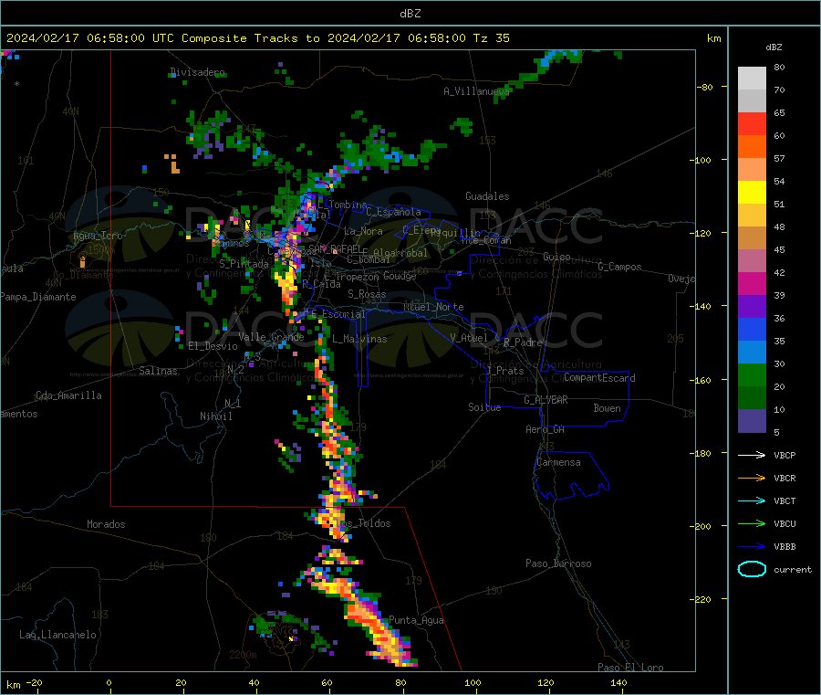Select the purple 36-39 dBZ color swatch

tap(752, 307)
